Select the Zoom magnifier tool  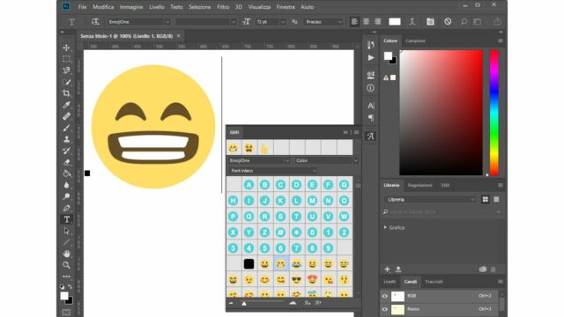(x=66, y=265)
